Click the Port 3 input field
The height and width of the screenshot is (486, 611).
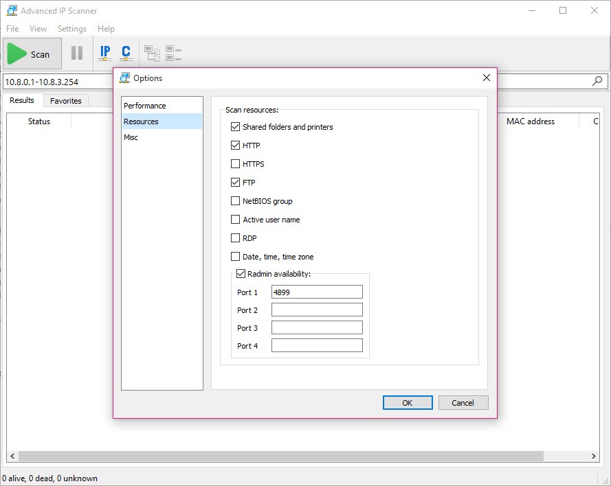click(x=317, y=327)
